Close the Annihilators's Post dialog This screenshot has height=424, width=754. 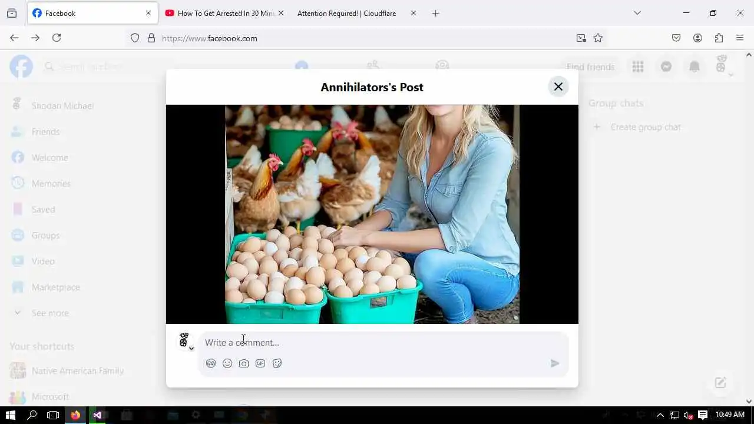tap(558, 87)
